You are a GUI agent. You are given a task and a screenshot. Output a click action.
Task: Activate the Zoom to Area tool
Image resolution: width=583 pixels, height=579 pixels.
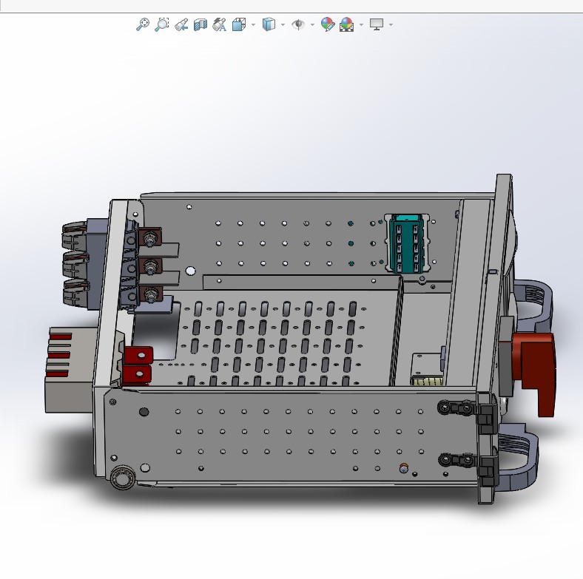(162, 24)
